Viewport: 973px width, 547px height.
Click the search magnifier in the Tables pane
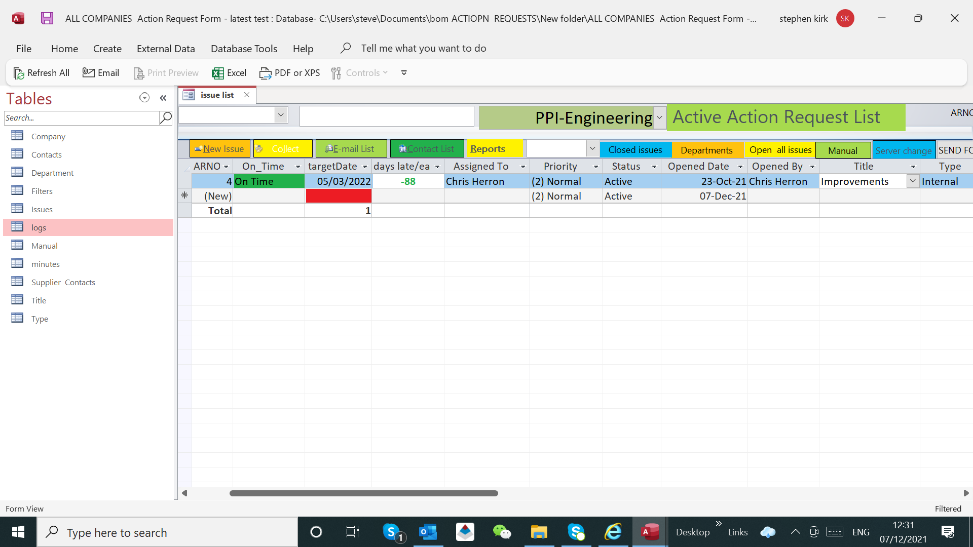click(166, 118)
